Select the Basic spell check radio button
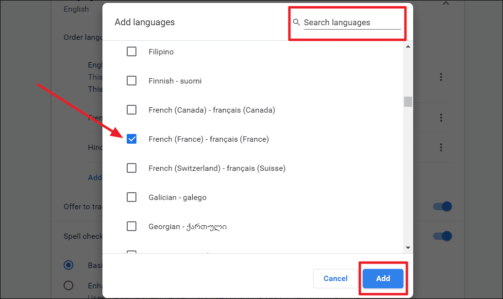The width and height of the screenshot is (503, 299). point(68,265)
